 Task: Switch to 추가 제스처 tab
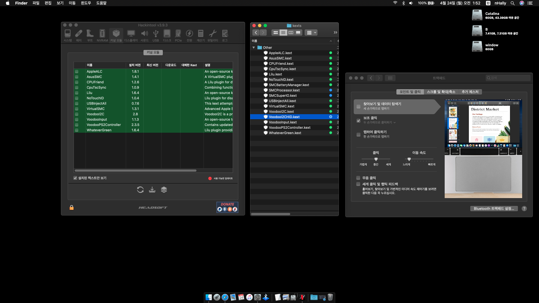470,92
